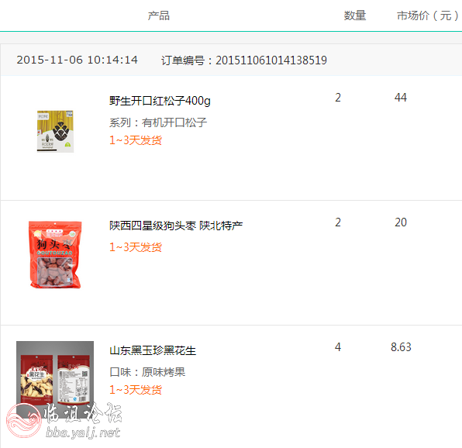
Task: Click the 口味：原味烤果 flavor text
Action: [147, 372]
